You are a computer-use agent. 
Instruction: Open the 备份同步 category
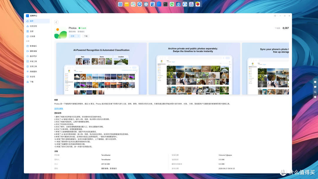[37, 56]
